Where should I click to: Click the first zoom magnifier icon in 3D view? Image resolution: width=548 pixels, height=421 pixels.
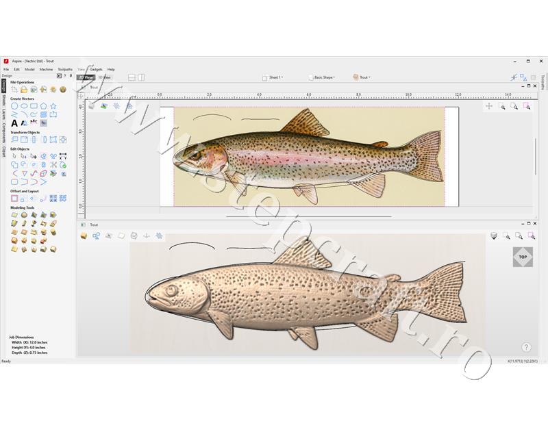(506, 236)
